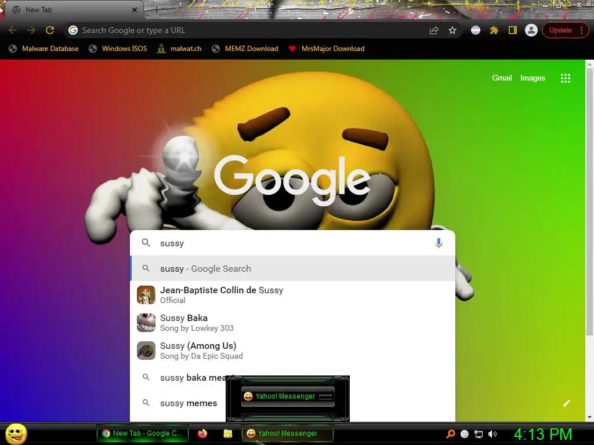Open the Extensions puzzle icon
Screen dimensions: 594x445
(494, 30)
